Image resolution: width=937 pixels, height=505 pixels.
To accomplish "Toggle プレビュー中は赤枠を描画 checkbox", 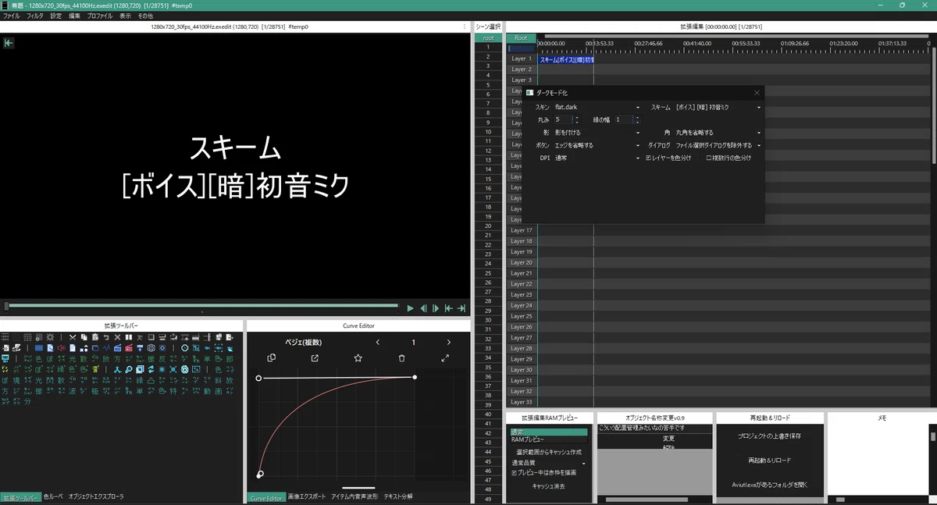I will pos(543,472).
